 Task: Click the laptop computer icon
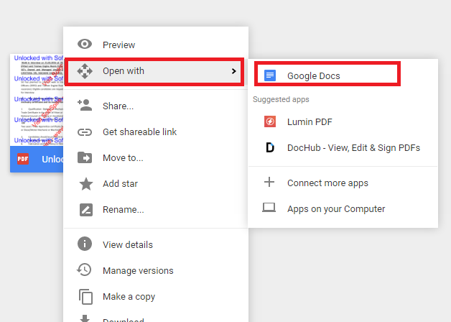click(x=269, y=208)
